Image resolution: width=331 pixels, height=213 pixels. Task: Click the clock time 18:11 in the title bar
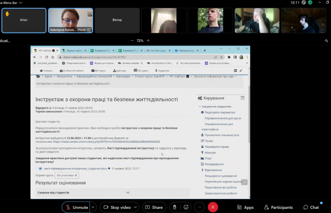pyautogui.click(x=295, y=3)
